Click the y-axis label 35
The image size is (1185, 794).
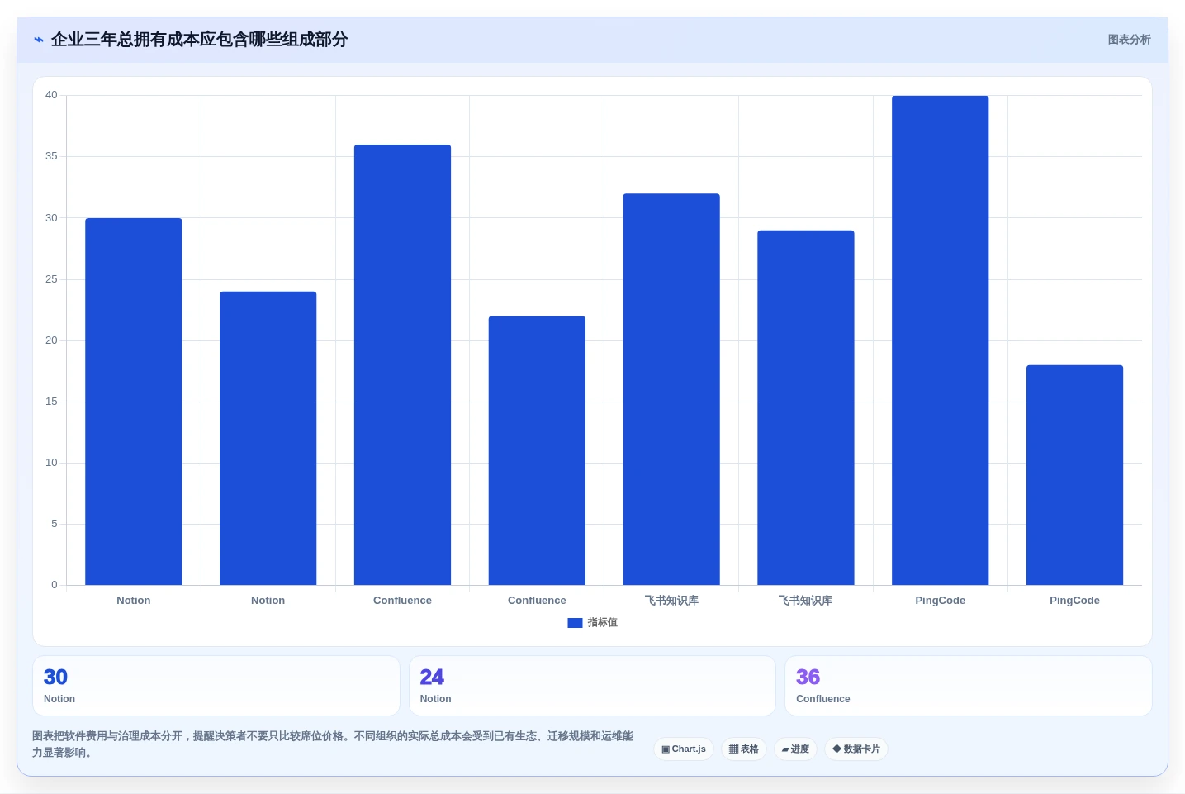coord(51,156)
